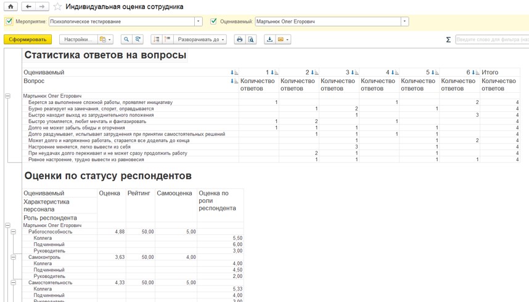Toggle the Мероприятие checkbox
Viewport: 529px width, 302px height.
tap(9, 22)
